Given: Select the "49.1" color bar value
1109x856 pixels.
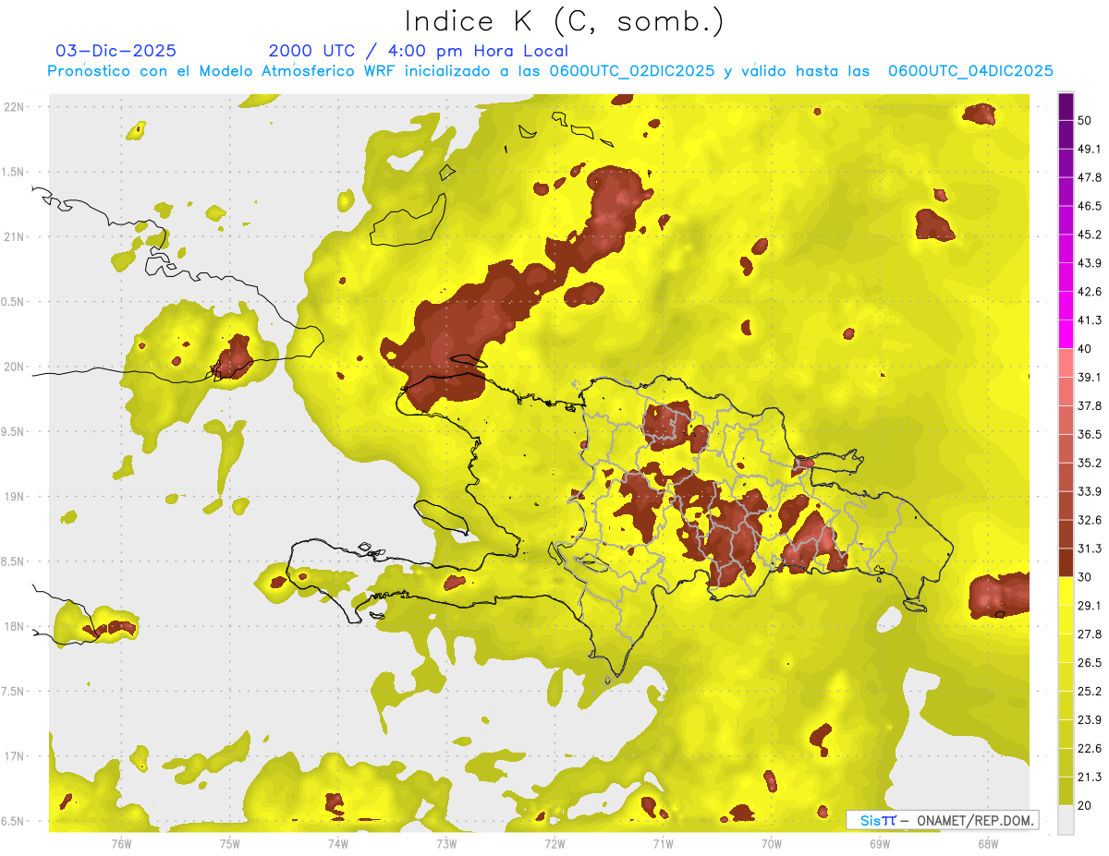Looking at the screenshot, I should pos(1089,149).
